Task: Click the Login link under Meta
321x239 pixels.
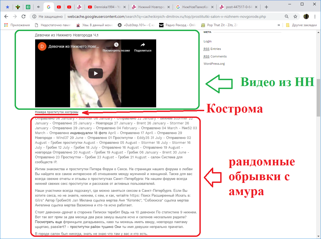Action: coord(208,41)
